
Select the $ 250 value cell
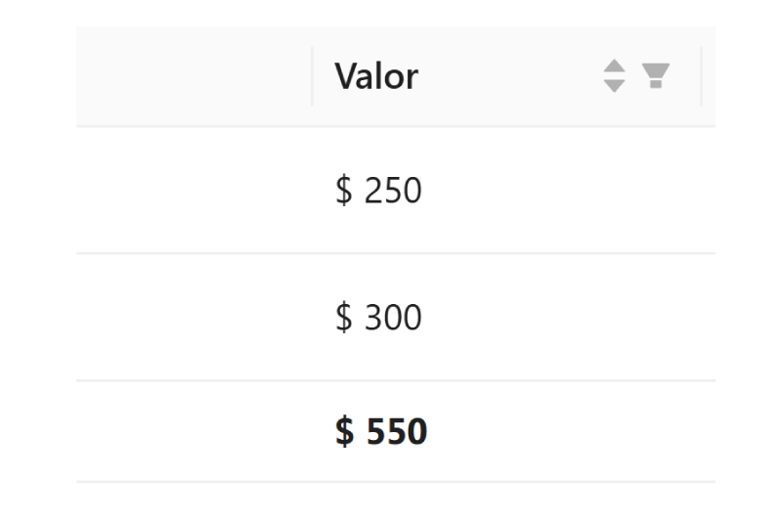pos(378,191)
